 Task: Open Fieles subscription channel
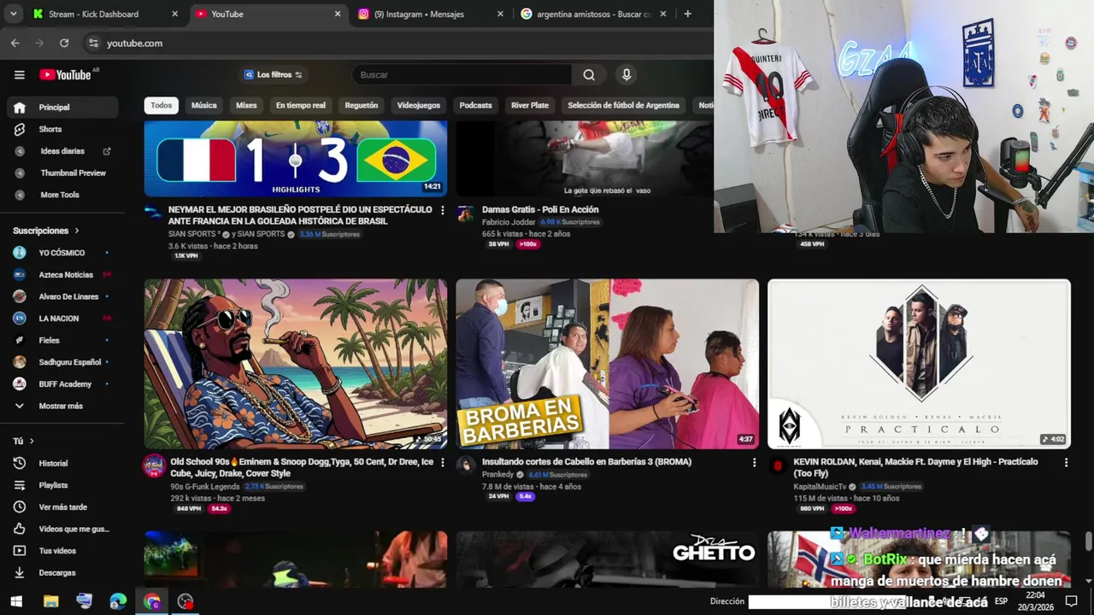(62, 340)
